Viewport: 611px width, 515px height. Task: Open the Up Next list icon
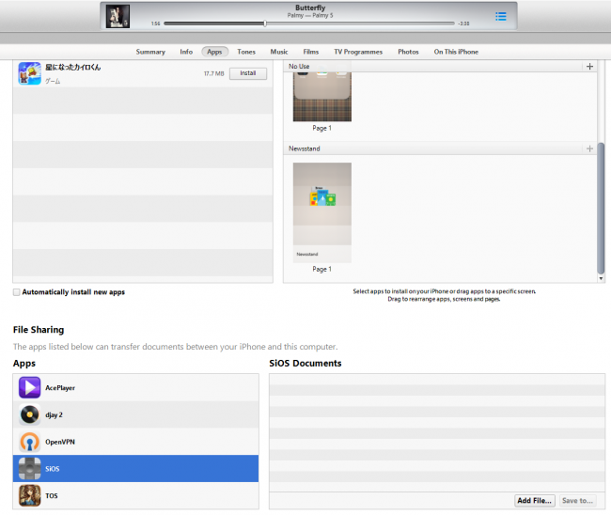click(x=501, y=16)
